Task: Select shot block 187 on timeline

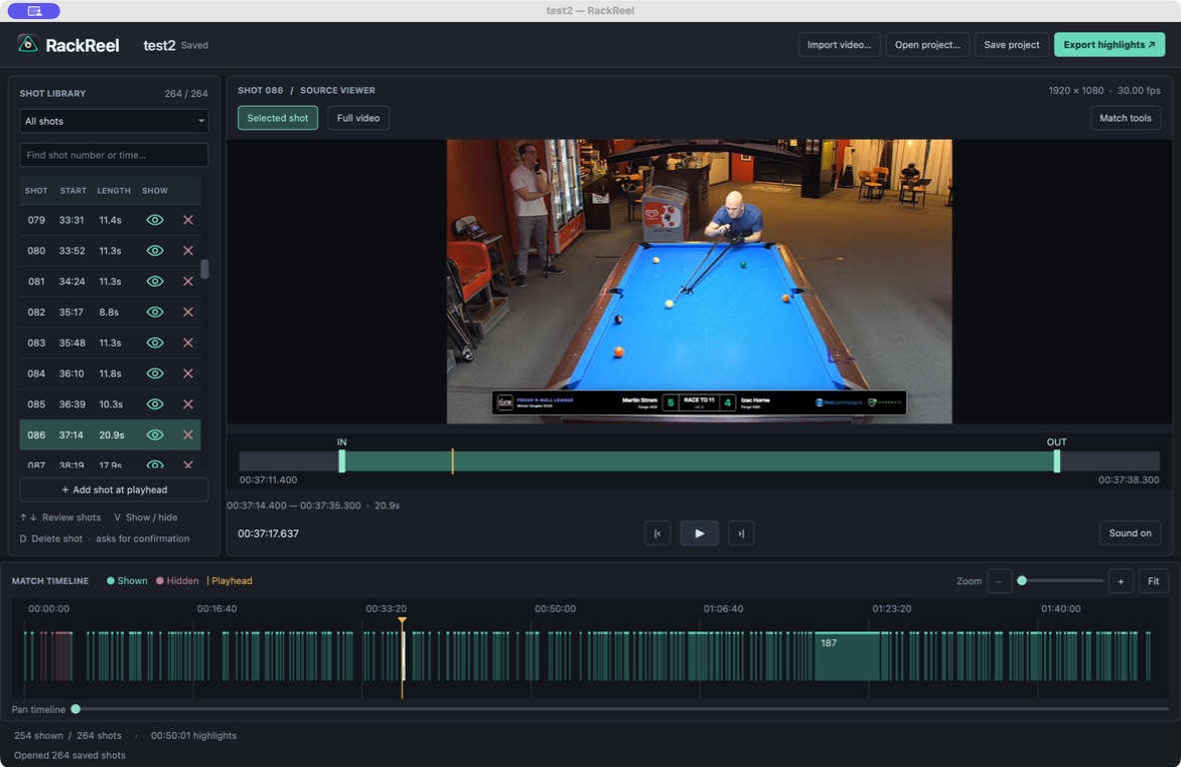Action: (x=847, y=656)
